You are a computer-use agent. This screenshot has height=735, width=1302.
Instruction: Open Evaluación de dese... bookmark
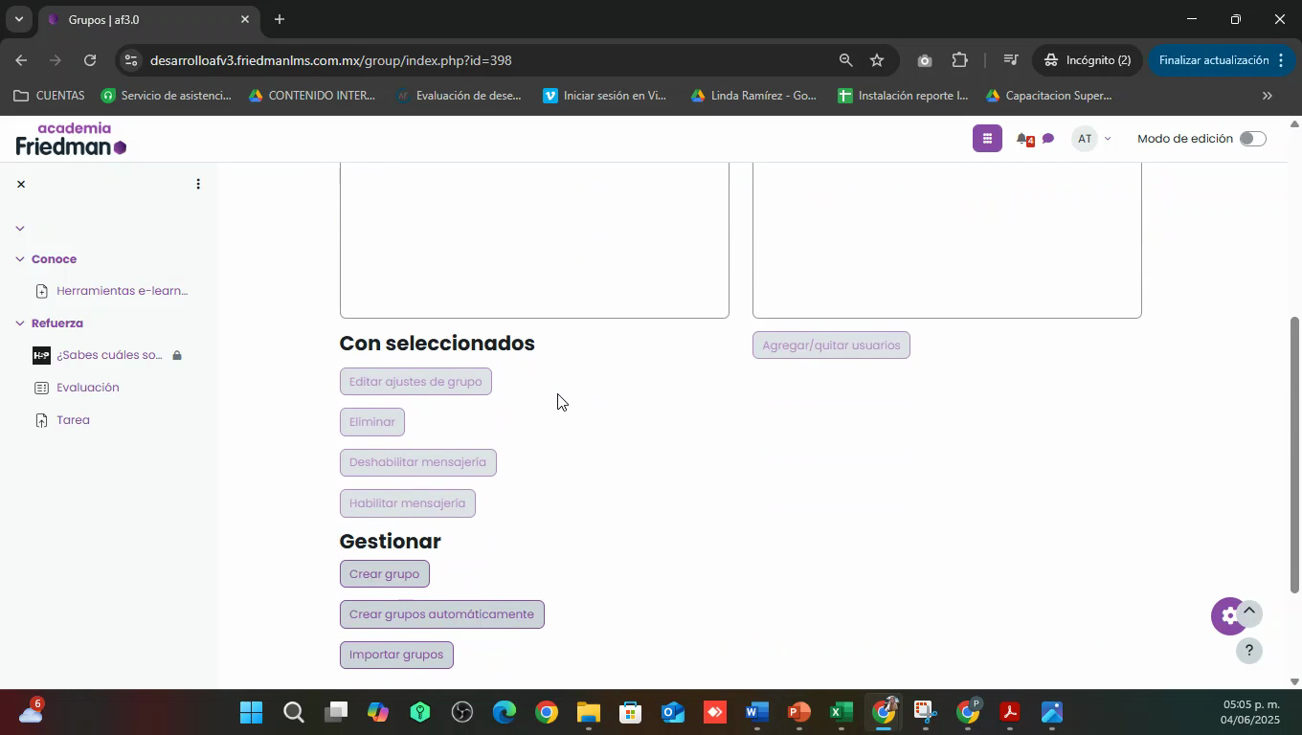(x=459, y=96)
